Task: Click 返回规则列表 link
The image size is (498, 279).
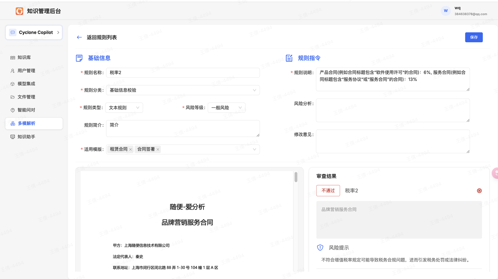Action: [102, 37]
